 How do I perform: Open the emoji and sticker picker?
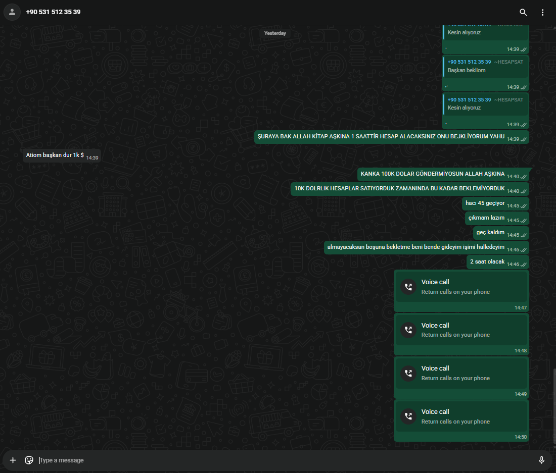pyautogui.click(x=29, y=460)
